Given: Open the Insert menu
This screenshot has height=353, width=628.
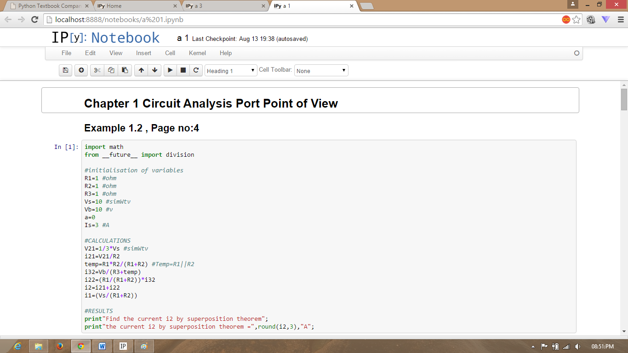Looking at the screenshot, I should pyautogui.click(x=143, y=53).
